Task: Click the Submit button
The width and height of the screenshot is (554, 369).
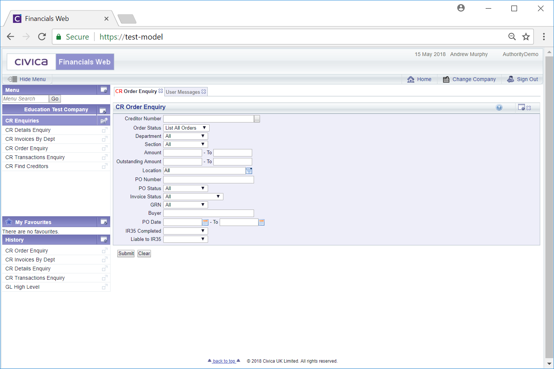Action: (126, 253)
